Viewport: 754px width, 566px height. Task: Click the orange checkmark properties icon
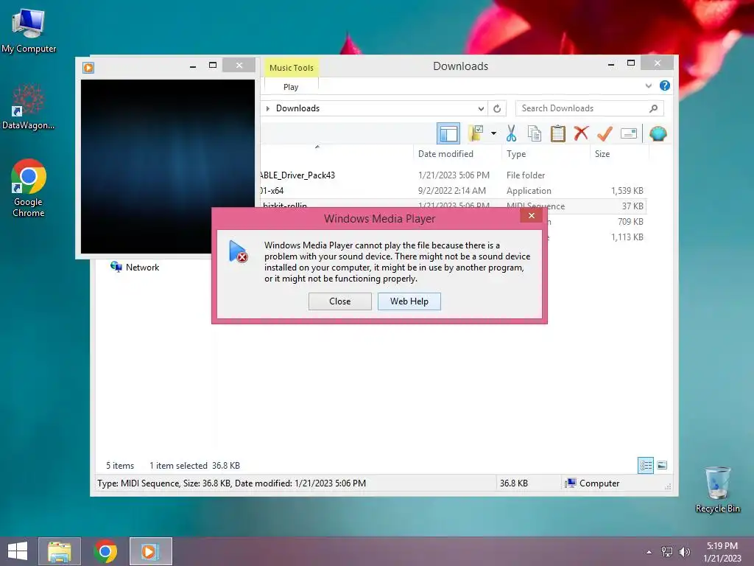coord(605,133)
